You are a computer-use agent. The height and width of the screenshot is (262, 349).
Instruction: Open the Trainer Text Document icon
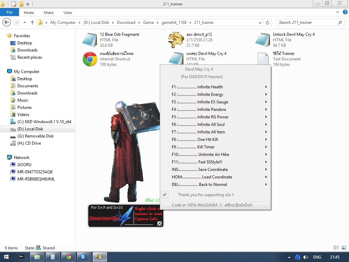tap(263, 59)
